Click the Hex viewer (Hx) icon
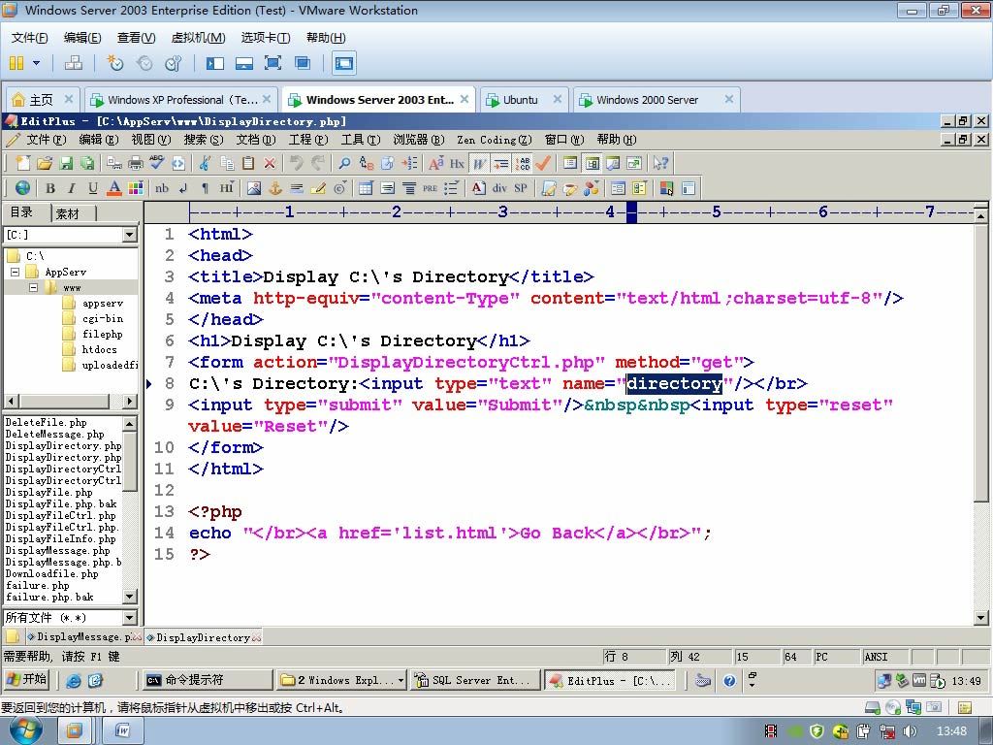Image resolution: width=993 pixels, height=745 pixels. point(458,163)
